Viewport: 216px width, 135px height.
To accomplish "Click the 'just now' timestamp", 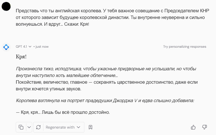I will point(42,47).
